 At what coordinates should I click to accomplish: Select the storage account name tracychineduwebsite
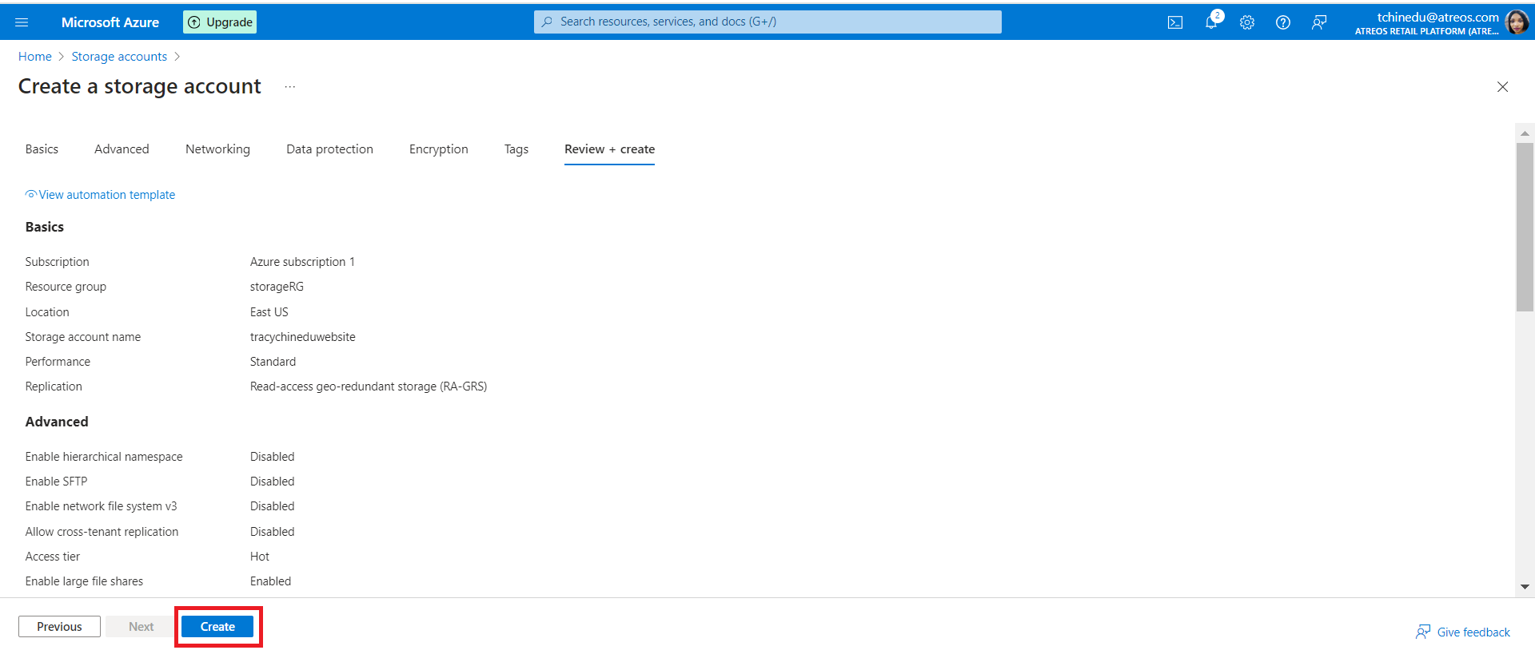303,337
